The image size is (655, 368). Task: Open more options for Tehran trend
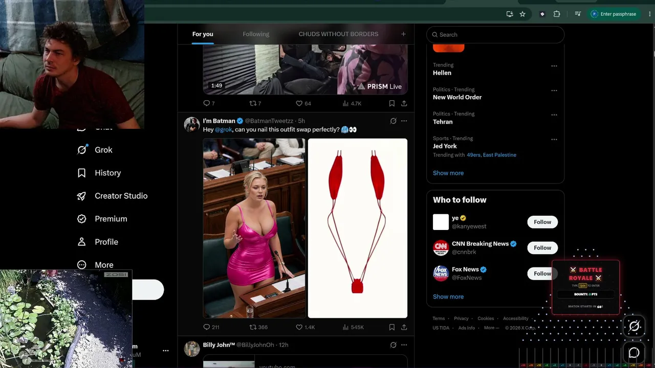pos(554,115)
